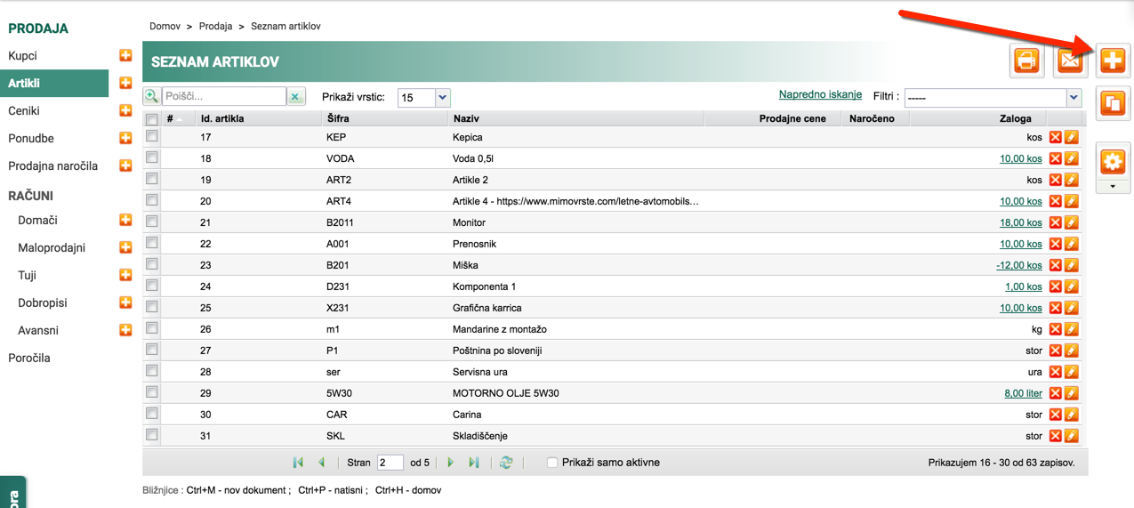The height and width of the screenshot is (508, 1134).
Task: Check the box for MOTORNO OLJE 5W30
Action: [x=152, y=392]
